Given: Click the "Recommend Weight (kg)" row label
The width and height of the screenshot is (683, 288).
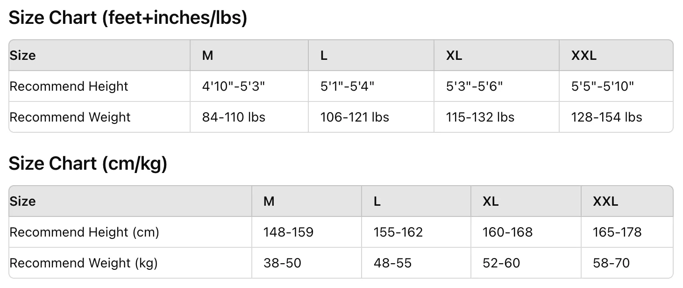Looking at the screenshot, I should (84, 263).
